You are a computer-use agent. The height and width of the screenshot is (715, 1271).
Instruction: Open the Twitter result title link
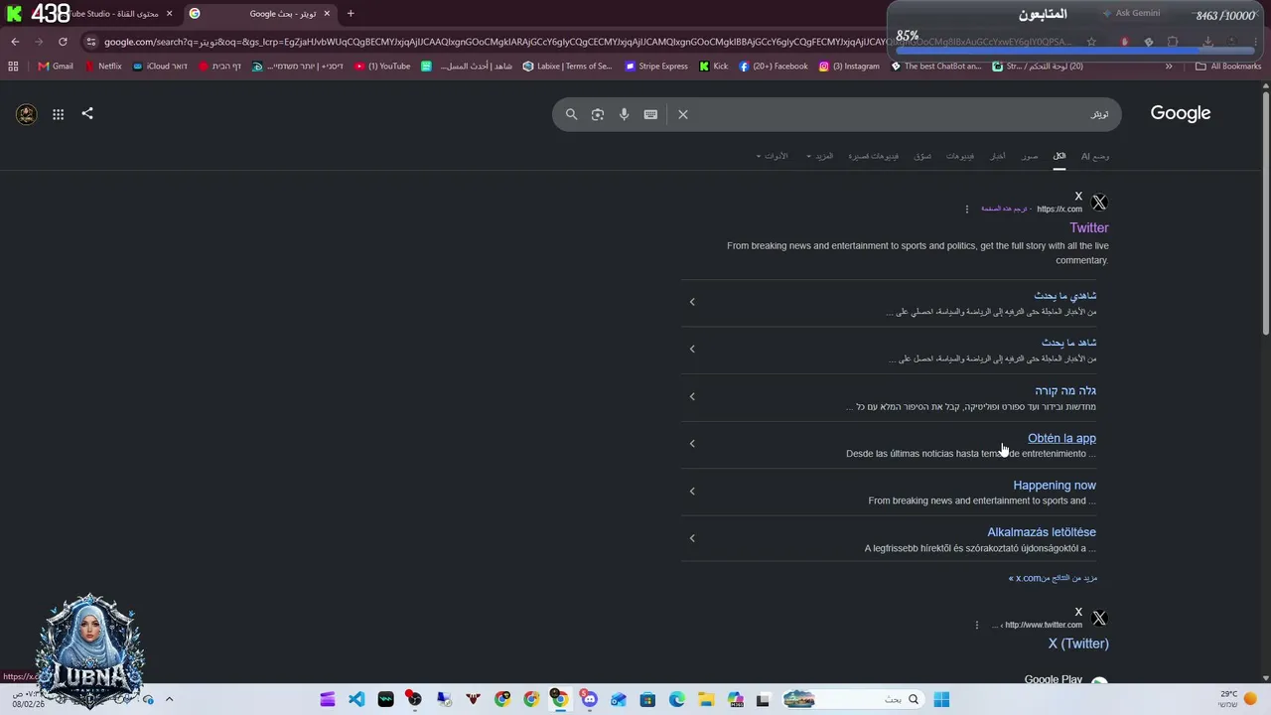(x=1089, y=227)
